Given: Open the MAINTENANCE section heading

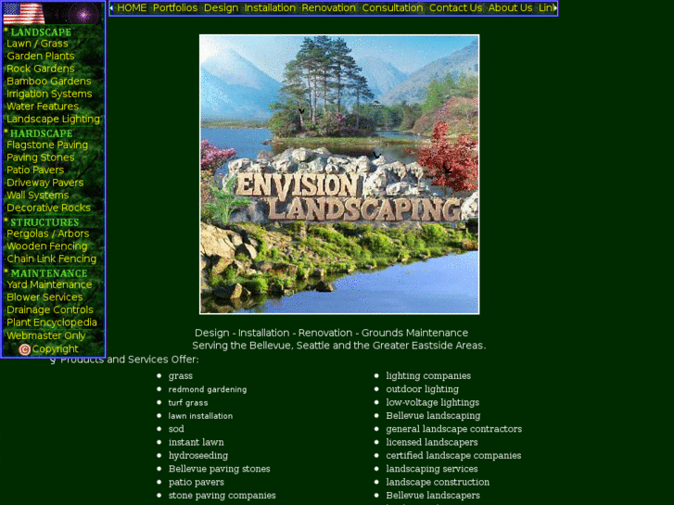Looking at the screenshot, I should coord(49,273).
